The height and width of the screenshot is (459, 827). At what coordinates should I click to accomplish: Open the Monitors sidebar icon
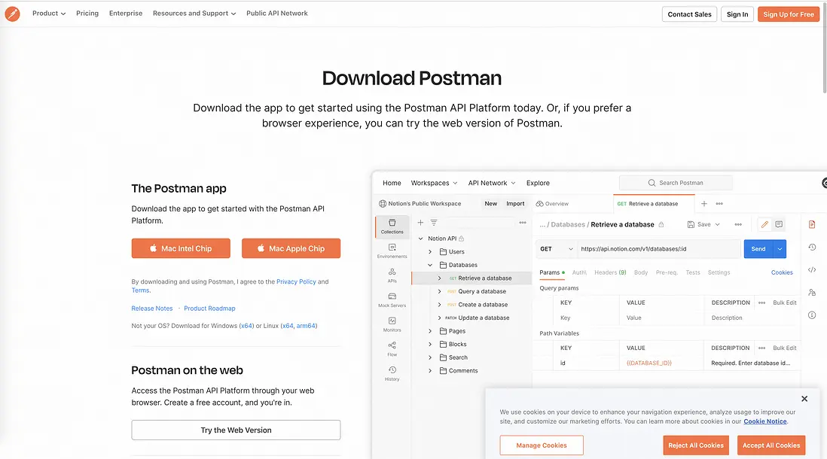click(x=392, y=324)
